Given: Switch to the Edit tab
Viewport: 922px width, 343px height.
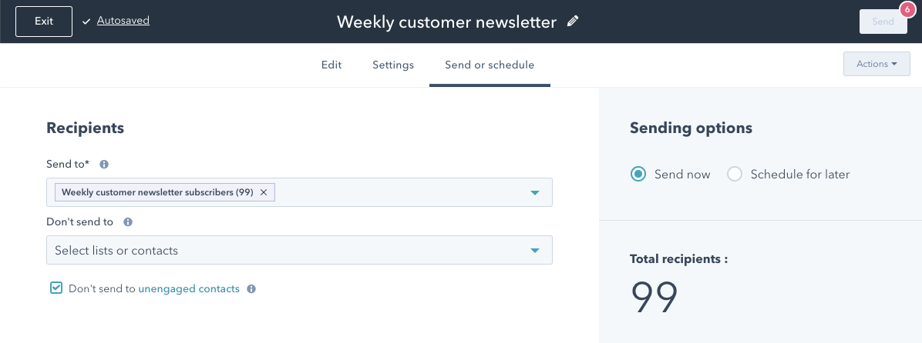Looking at the screenshot, I should point(331,65).
